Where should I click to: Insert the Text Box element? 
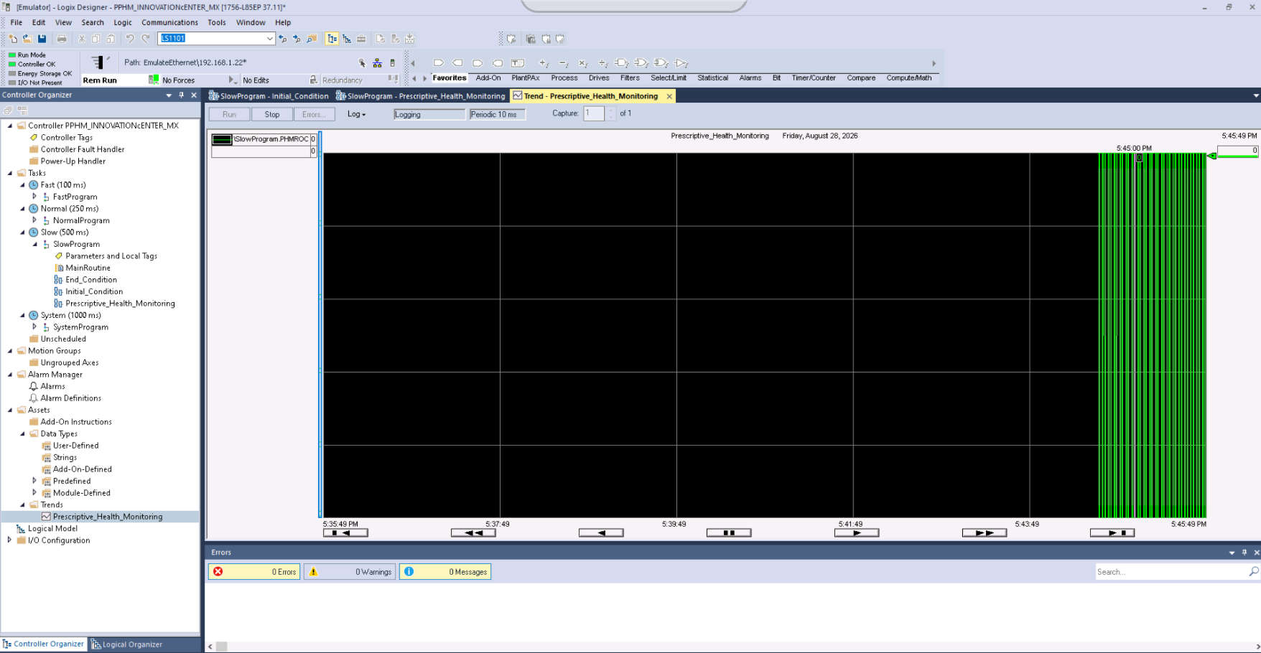click(518, 63)
